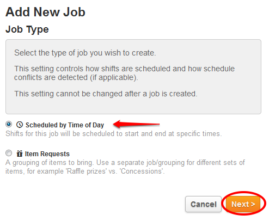Click 'Select the type of job' instruction line
269x221 pixels.
pos(85,53)
